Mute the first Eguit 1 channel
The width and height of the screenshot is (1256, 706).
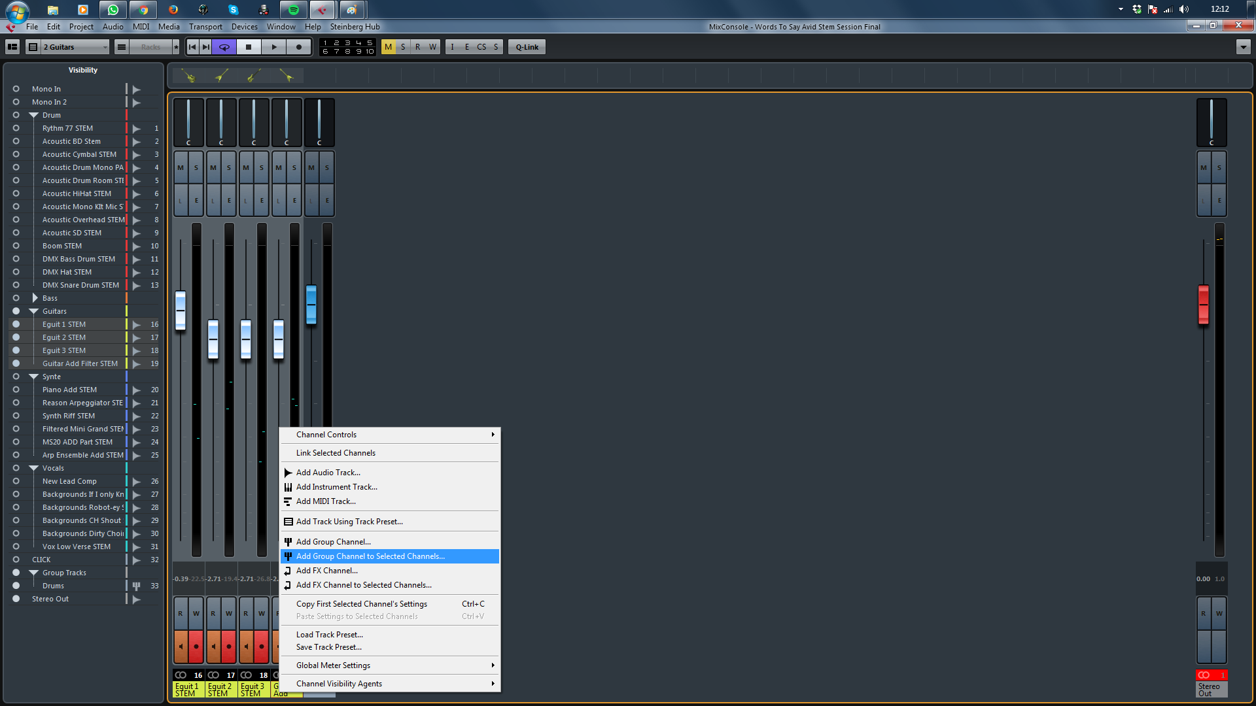coord(181,167)
